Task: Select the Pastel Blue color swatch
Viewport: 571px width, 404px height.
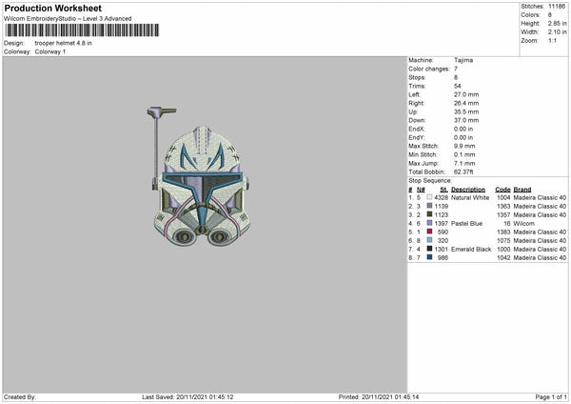Action: 430,223
